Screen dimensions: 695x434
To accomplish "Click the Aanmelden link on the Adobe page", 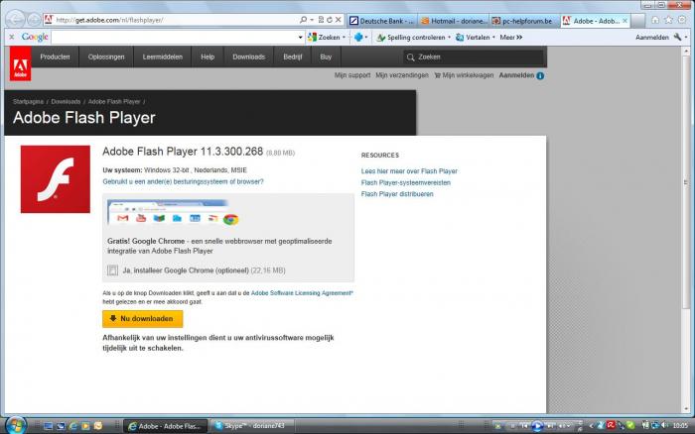I will coord(516,75).
